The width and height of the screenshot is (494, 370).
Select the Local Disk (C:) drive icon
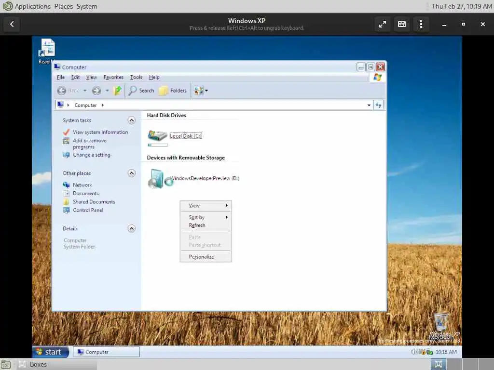(157, 135)
